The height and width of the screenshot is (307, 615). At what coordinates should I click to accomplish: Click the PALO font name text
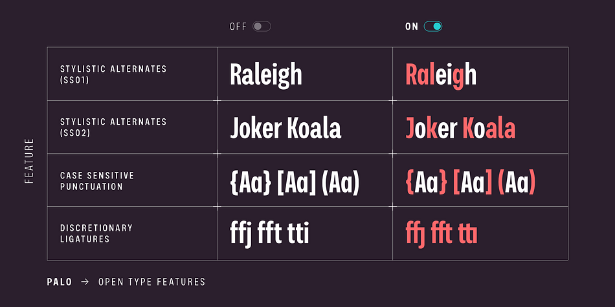pos(60,282)
